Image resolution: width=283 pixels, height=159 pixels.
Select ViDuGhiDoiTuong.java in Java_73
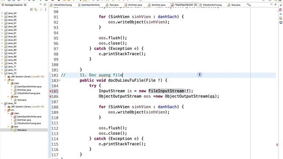tap(28, 93)
